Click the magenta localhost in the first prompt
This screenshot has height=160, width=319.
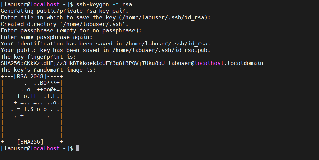point(45,4)
